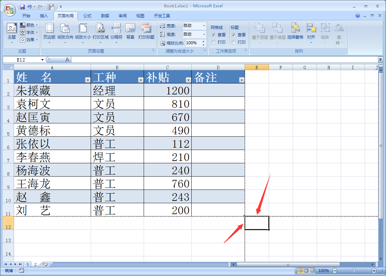Click the Save icon in quick access toolbar
Viewport: 386px width, 276px height.
coord(22,7)
